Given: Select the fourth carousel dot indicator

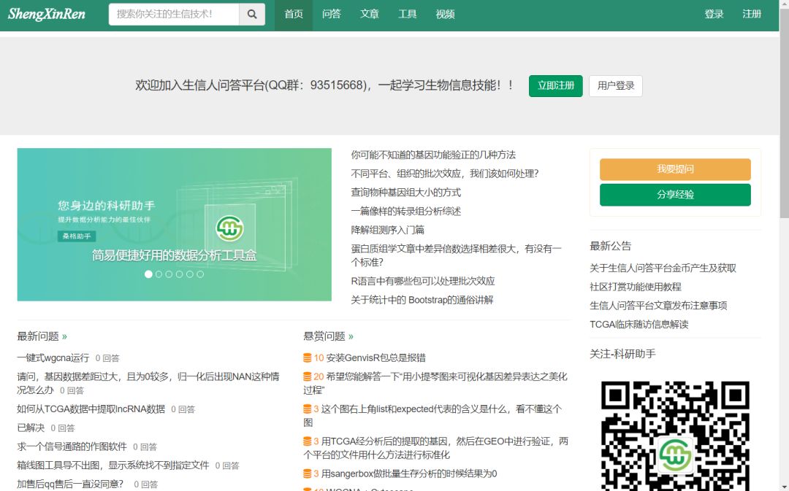Looking at the screenshot, I should click(180, 274).
